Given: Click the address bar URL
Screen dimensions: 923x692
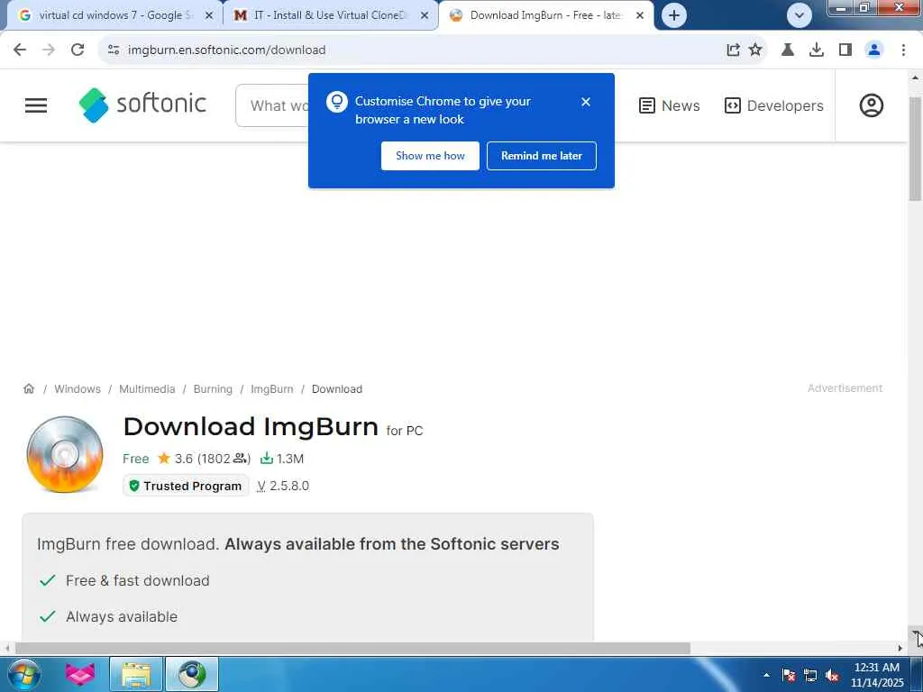Looking at the screenshot, I should (x=226, y=50).
